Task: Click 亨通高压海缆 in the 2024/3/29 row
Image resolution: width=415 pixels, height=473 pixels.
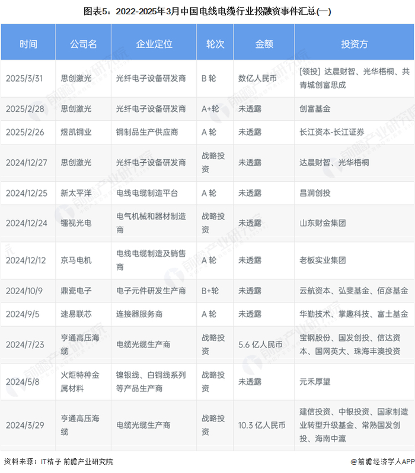Action: 79,425
